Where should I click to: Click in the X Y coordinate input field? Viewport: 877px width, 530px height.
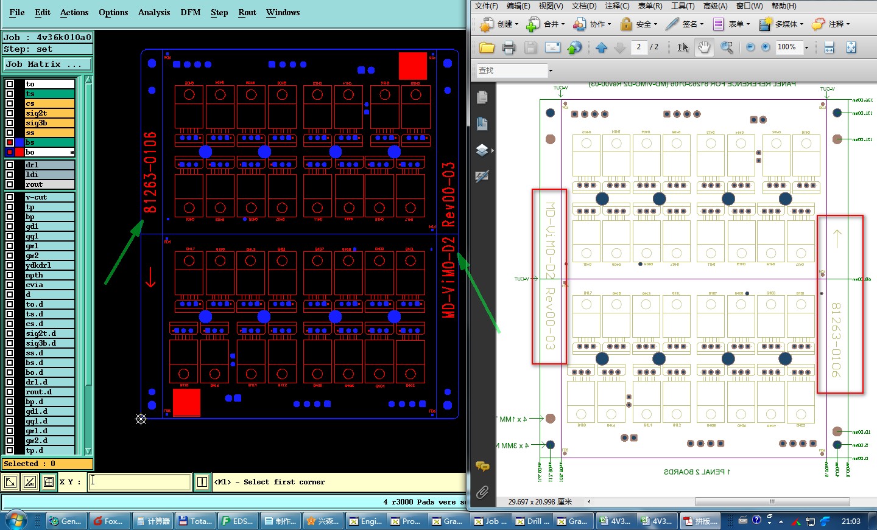[139, 482]
